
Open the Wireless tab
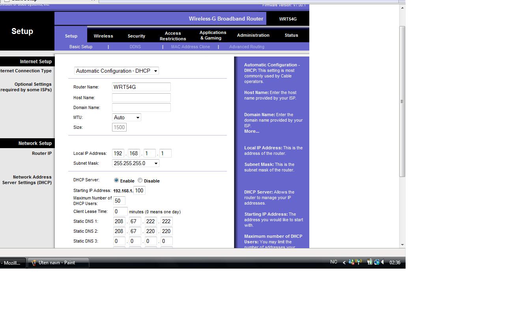103,36
